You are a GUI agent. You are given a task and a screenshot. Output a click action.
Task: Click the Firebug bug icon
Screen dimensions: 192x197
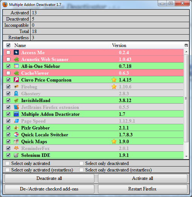coord(16,87)
